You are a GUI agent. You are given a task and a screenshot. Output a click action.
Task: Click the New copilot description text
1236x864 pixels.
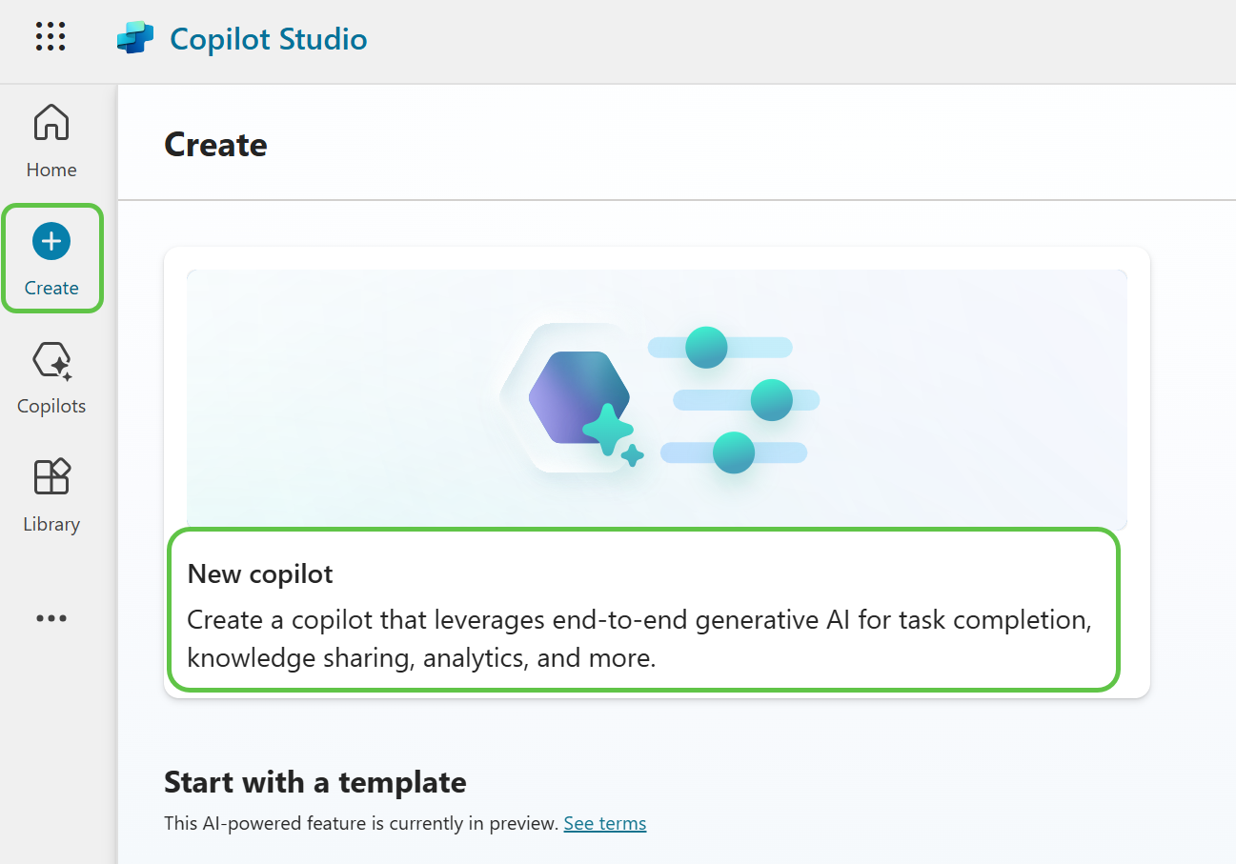click(638, 638)
